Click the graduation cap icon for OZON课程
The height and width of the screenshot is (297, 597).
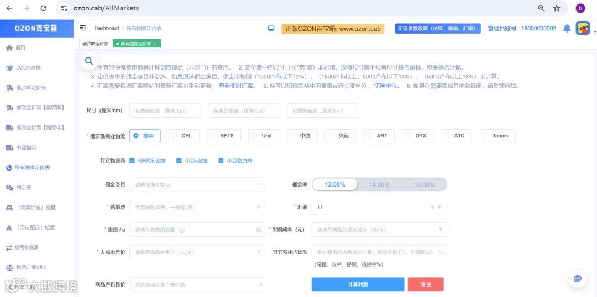(9, 68)
